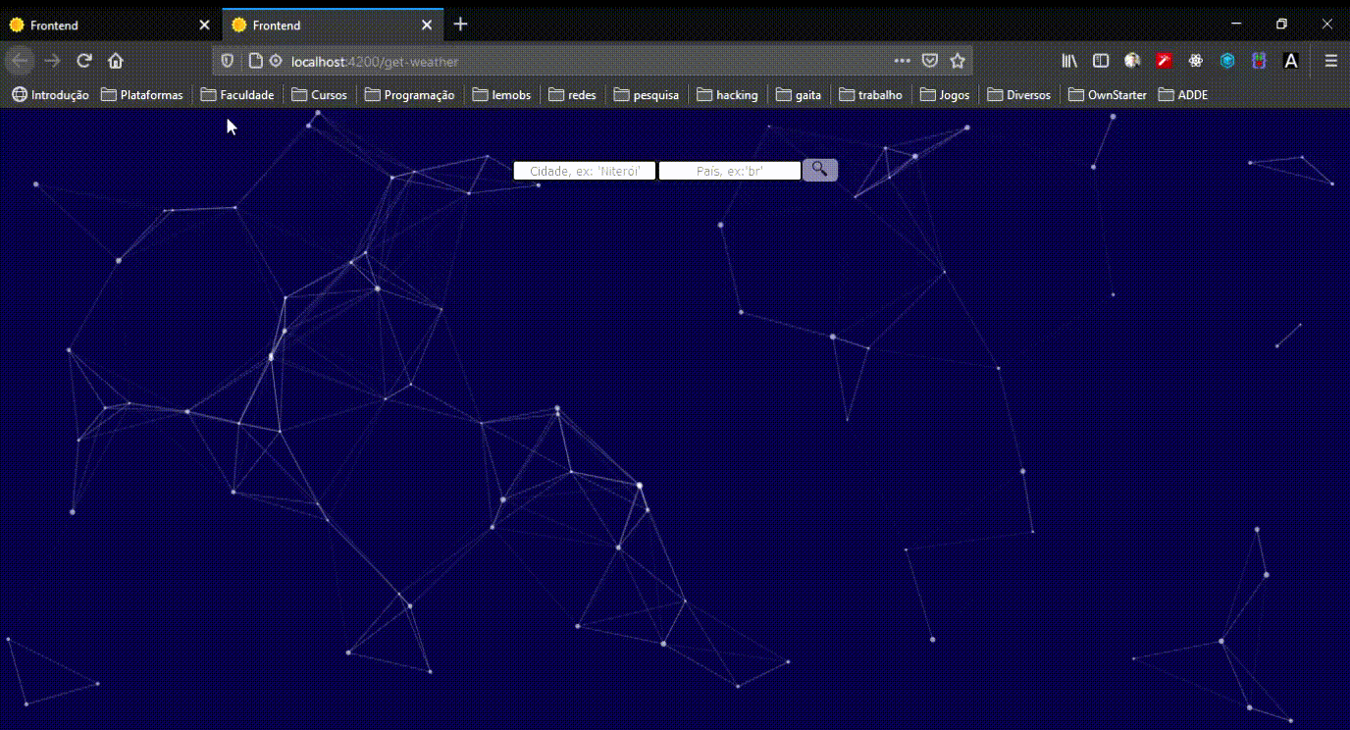Open the gaita bookmark folder
Viewport: 1350px width, 730px height.
(x=799, y=95)
